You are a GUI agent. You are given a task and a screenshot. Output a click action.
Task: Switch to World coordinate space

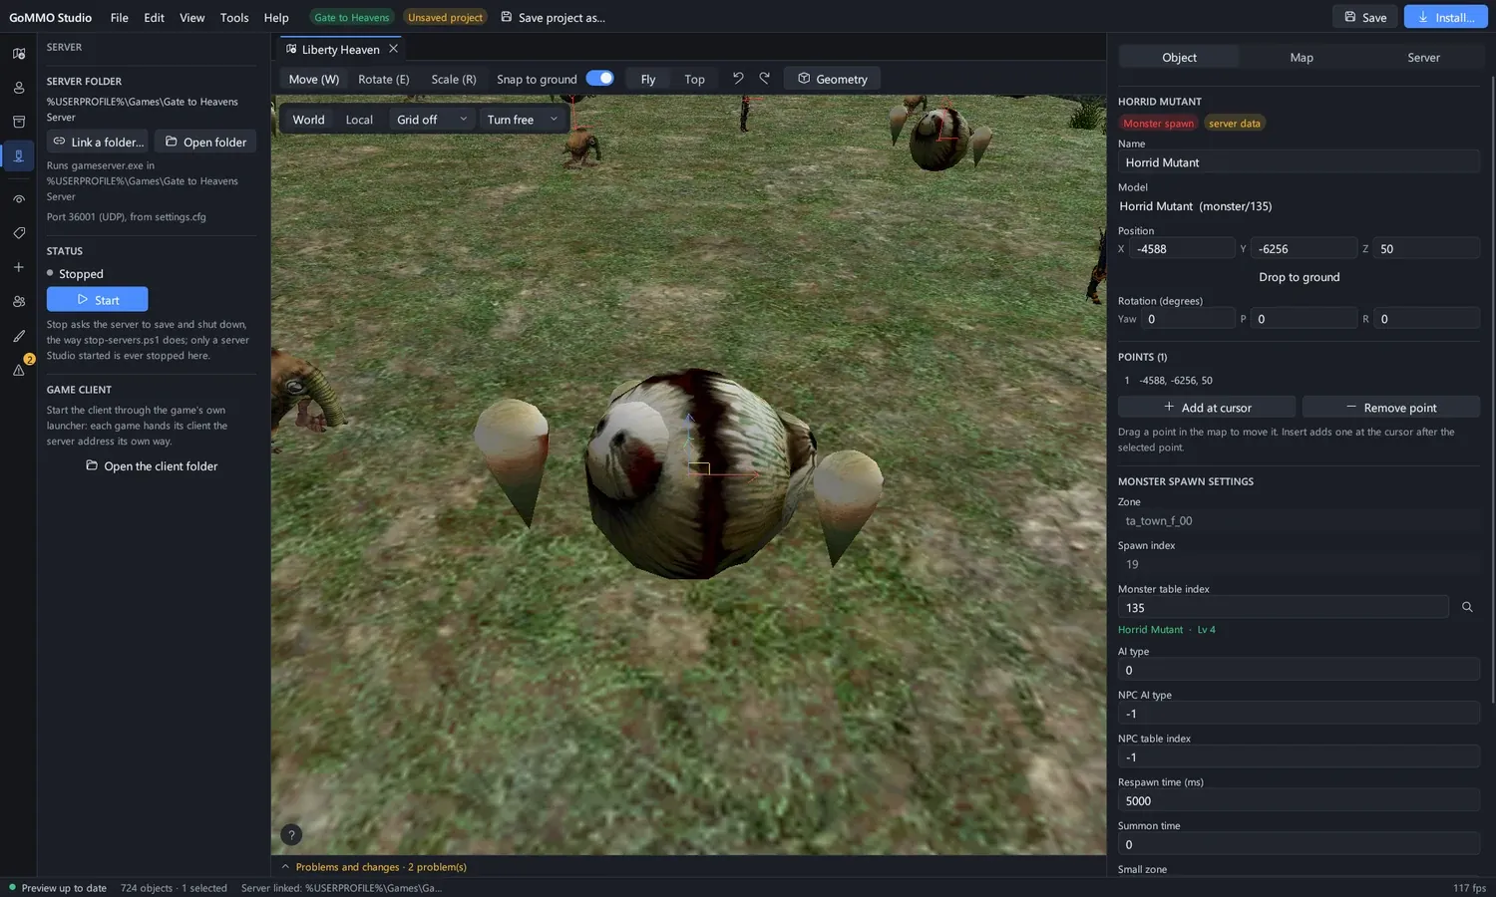coord(308,120)
